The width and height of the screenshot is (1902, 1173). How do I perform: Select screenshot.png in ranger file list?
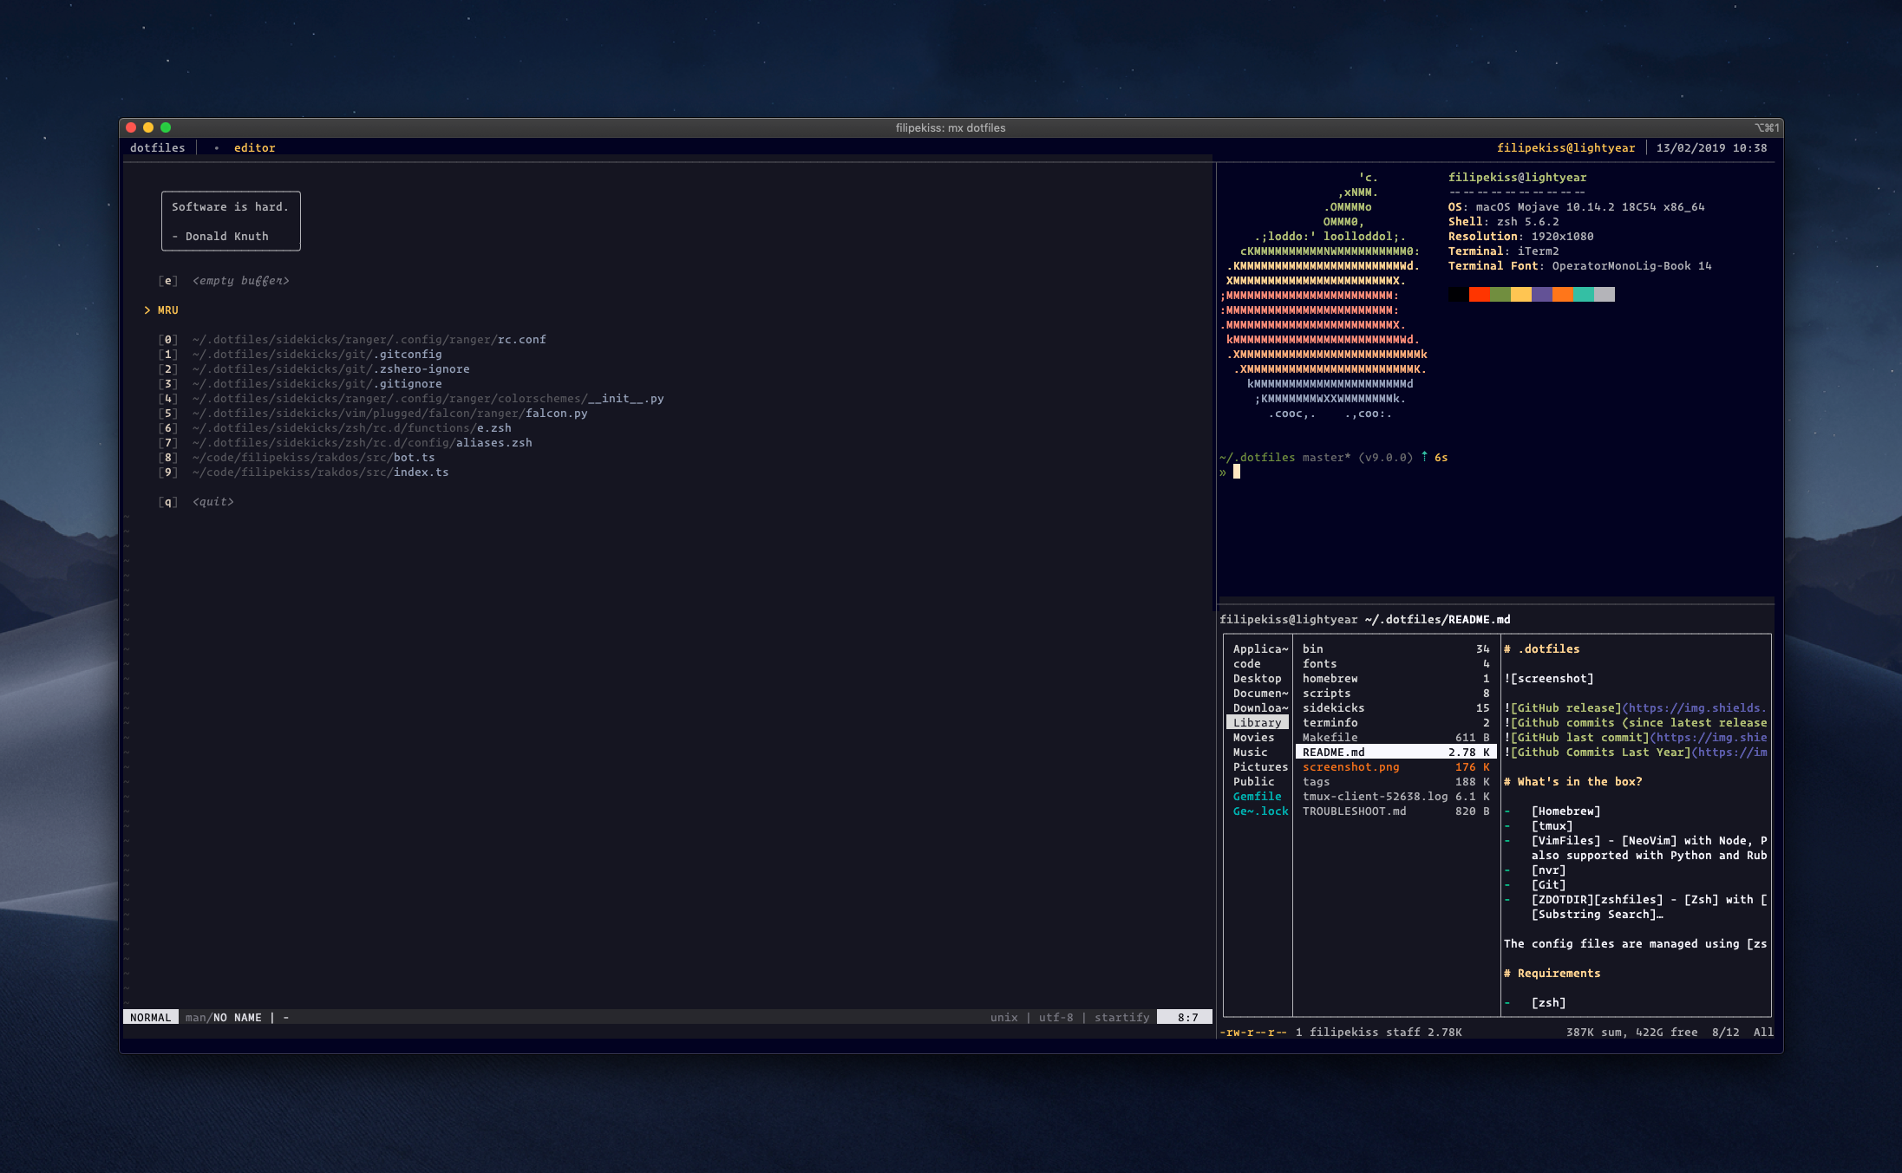pos(1350,767)
